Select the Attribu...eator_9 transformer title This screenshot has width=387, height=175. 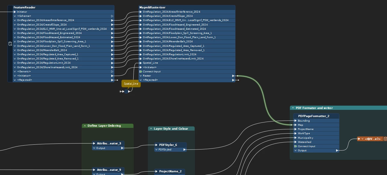click(109, 170)
